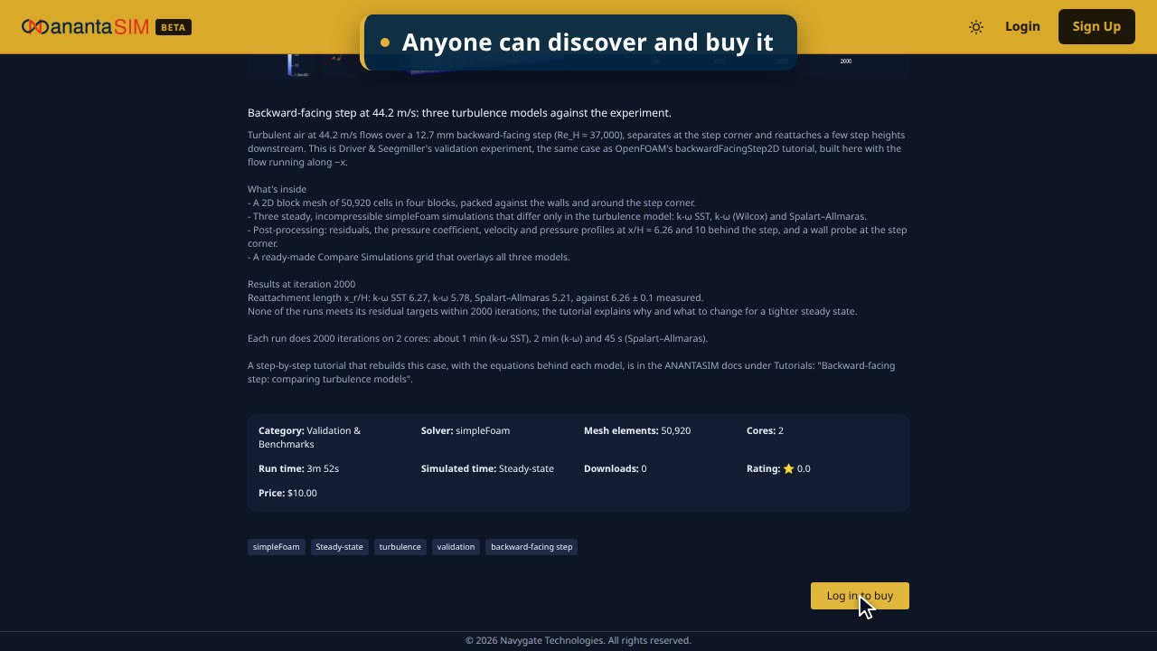Click the Navygate Technologies copyright footer
Image resolution: width=1157 pixels, height=651 pixels.
click(x=578, y=640)
